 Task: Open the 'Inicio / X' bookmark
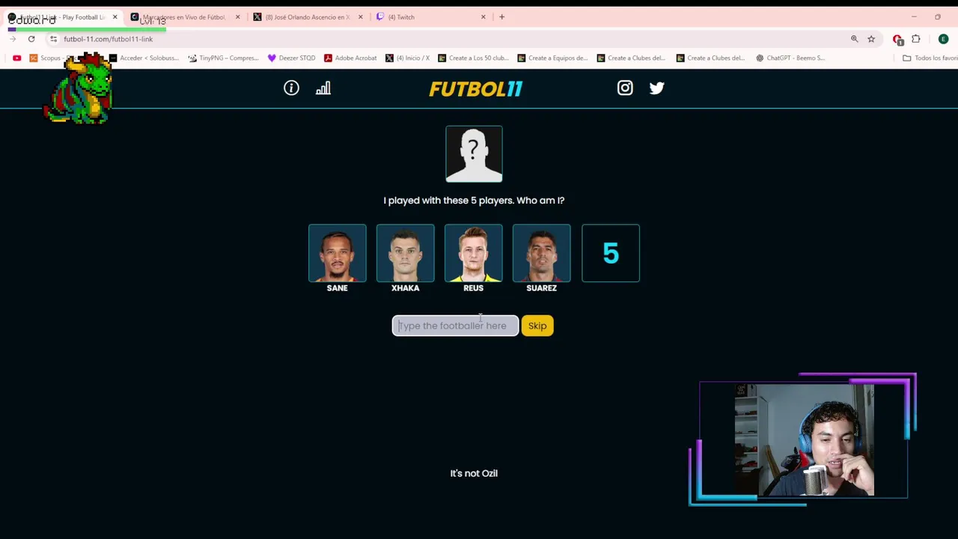click(x=408, y=58)
